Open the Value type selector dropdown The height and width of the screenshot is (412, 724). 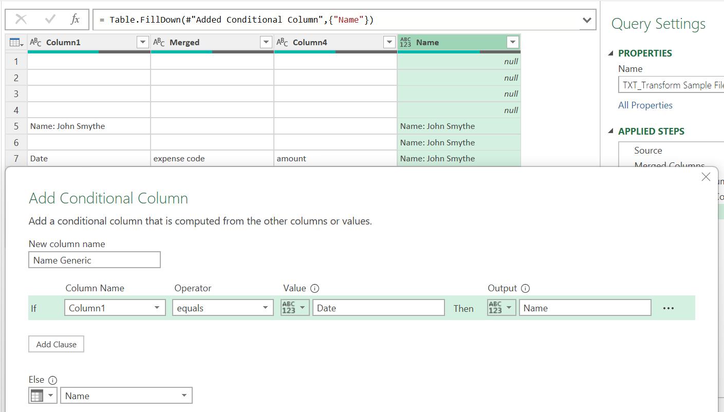point(295,308)
